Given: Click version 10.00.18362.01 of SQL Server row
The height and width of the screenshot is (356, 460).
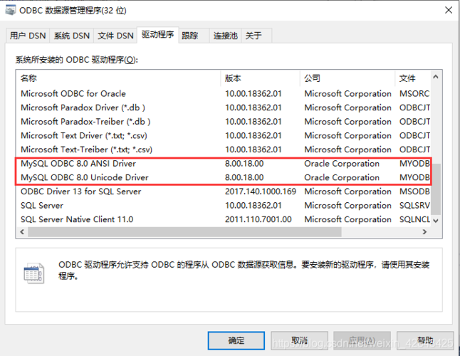Looking at the screenshot, I should click(x=253, y=205).
